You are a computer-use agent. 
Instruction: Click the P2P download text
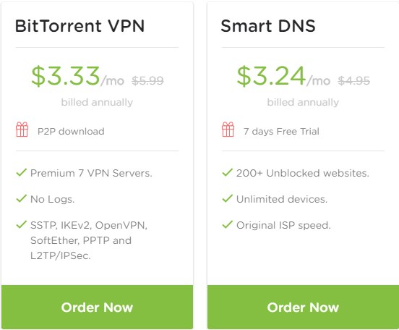tap(71, 132)
